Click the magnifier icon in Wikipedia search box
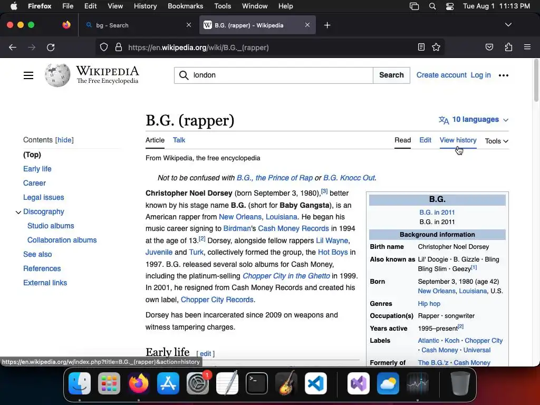Screen dimensions: 540x405 click(184, 75)
